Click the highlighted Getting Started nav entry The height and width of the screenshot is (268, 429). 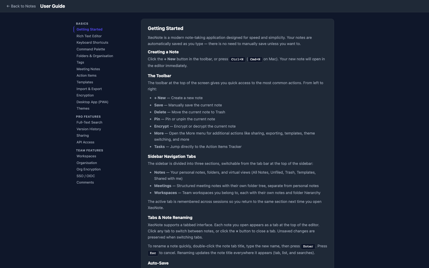pos(89,29)
